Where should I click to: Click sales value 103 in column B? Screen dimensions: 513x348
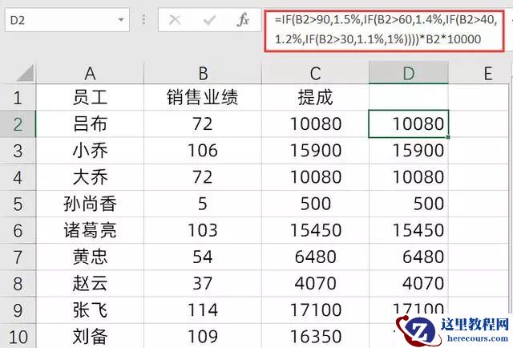tap(203, 230)
